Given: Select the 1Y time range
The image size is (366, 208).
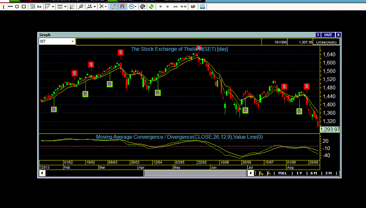Looking at the screenshot, I should [299, 174].
